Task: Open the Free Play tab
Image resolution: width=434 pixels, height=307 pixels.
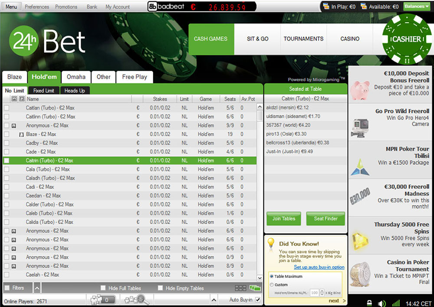Action: [135, 77]
